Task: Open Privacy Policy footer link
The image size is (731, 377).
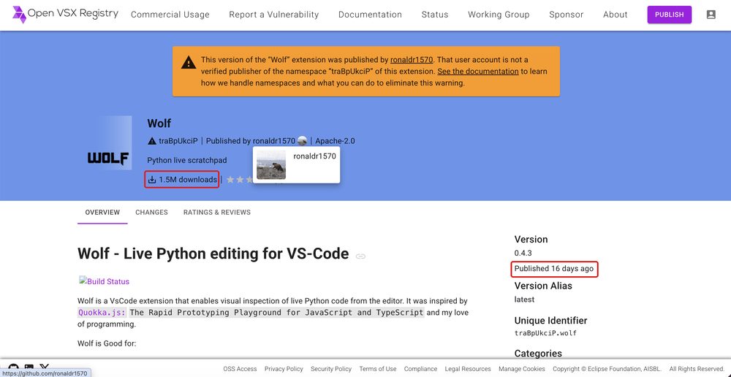Action: point(284,369)
